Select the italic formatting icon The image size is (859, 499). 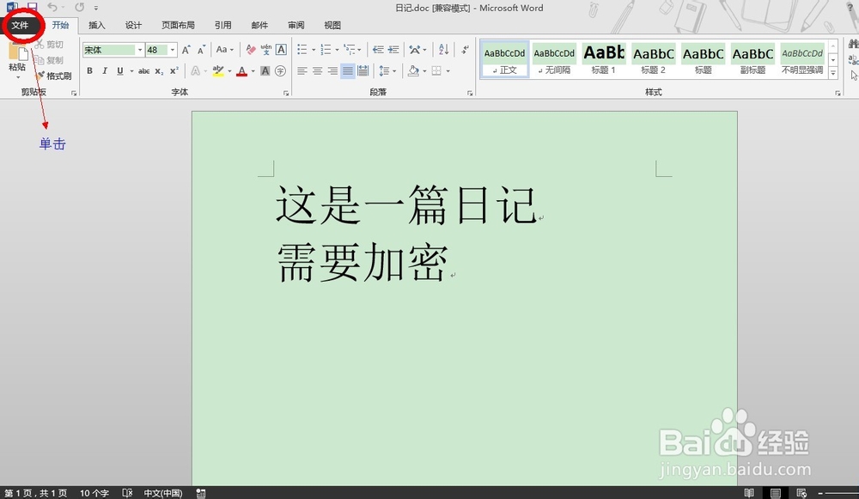105,70
